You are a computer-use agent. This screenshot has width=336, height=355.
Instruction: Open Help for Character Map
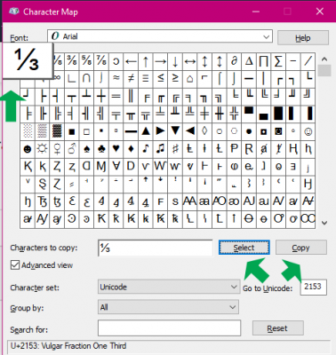(303, 38)
